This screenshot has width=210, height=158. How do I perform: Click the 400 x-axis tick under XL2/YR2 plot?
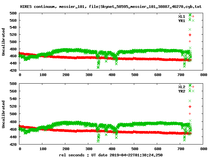point(112,149)
